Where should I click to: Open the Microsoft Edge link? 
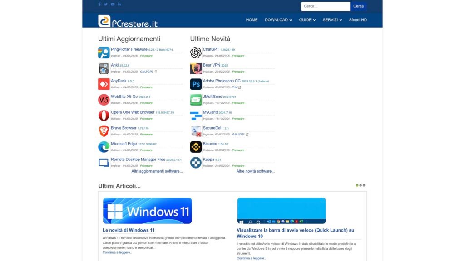click(124, 144)
